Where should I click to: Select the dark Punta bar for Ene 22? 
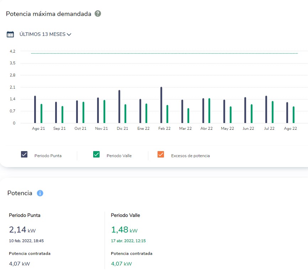(x=140, y=111)
